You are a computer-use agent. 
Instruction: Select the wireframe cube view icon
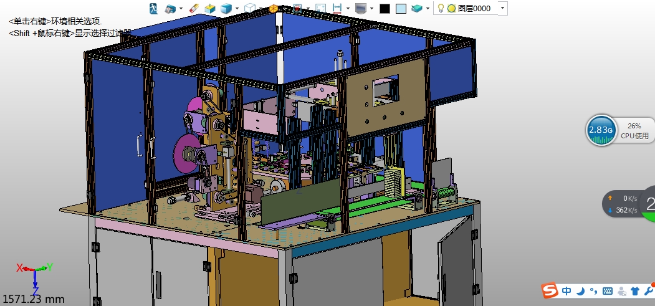249,8
